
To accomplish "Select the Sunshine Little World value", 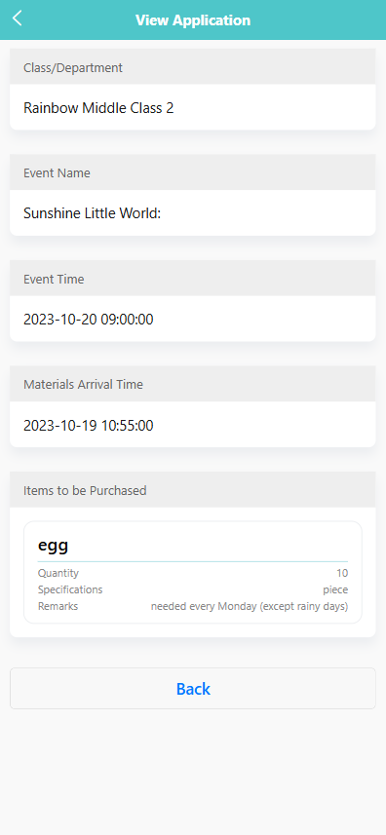I will [x=92, y=213].
